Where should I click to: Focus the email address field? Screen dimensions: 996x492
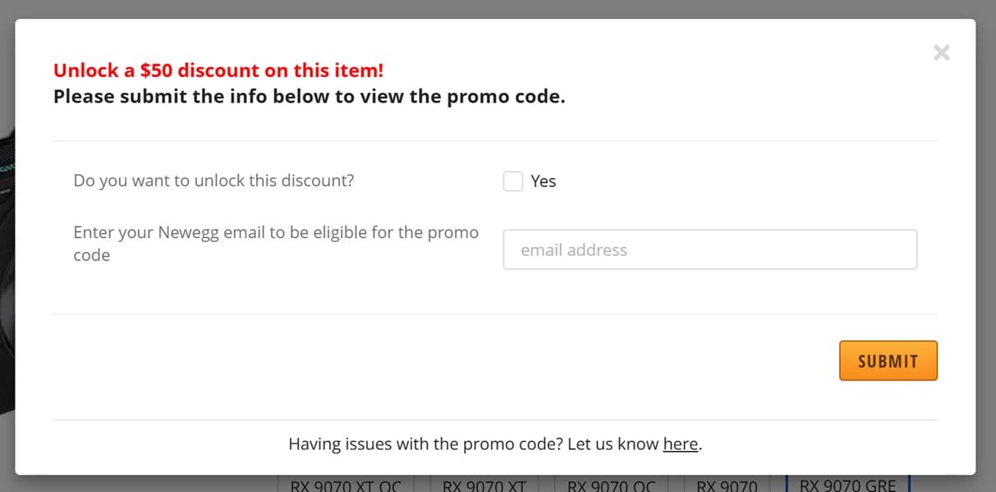coord(710,249)
